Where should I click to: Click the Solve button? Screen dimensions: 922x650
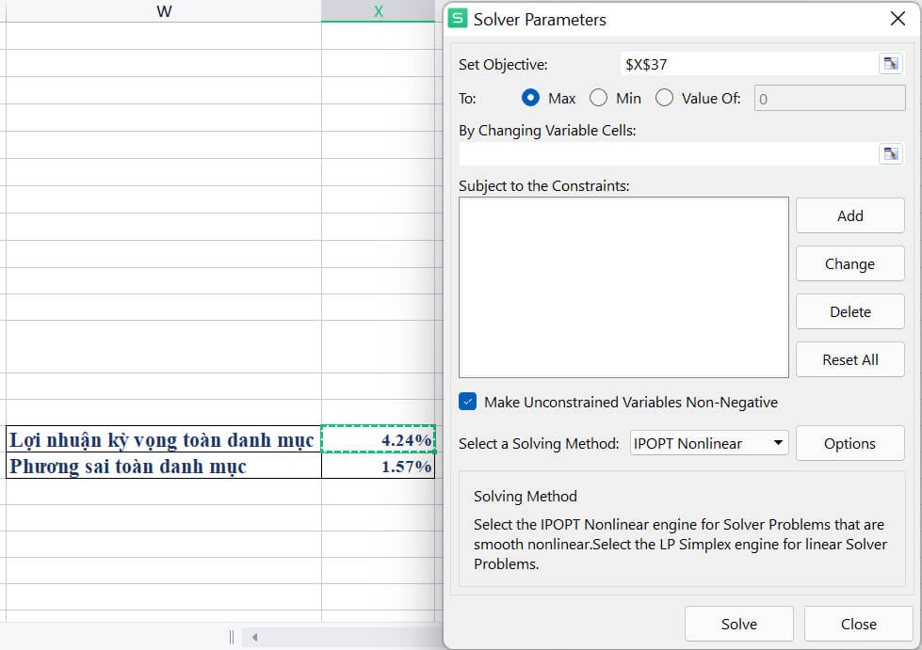pyautogui.click(x=739, y=625)
